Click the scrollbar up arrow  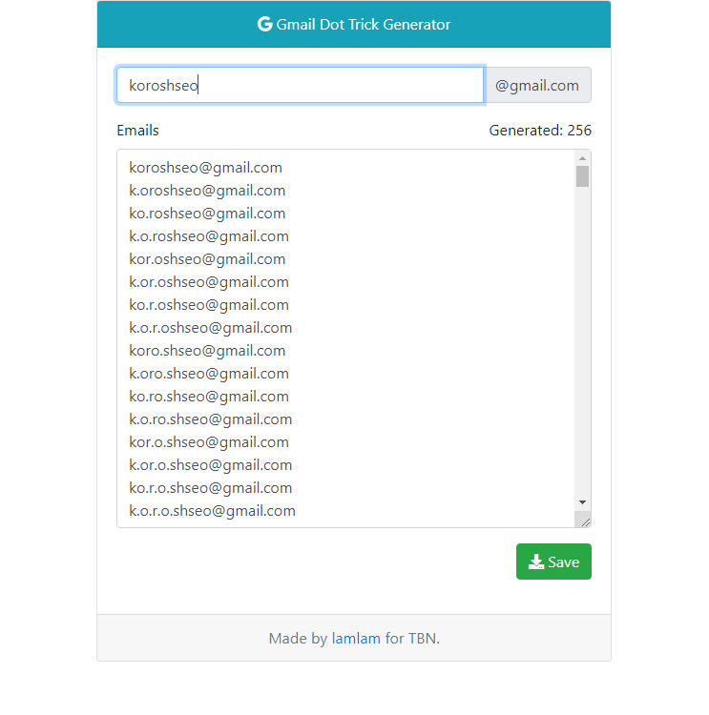[582, 158]
